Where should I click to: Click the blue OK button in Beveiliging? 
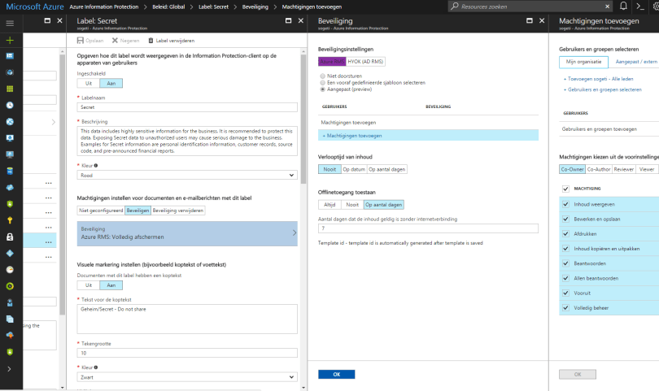click(336, 374)
